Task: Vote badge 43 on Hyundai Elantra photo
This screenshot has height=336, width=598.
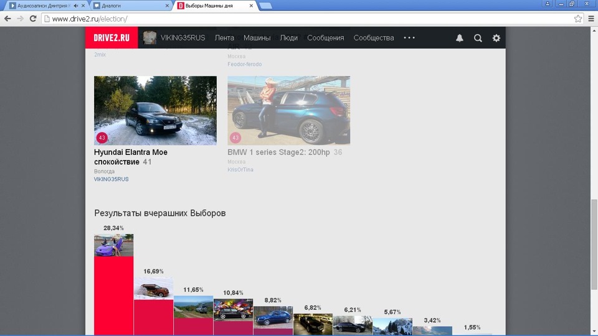Action: pyautogui.click(x=102, y=138)
